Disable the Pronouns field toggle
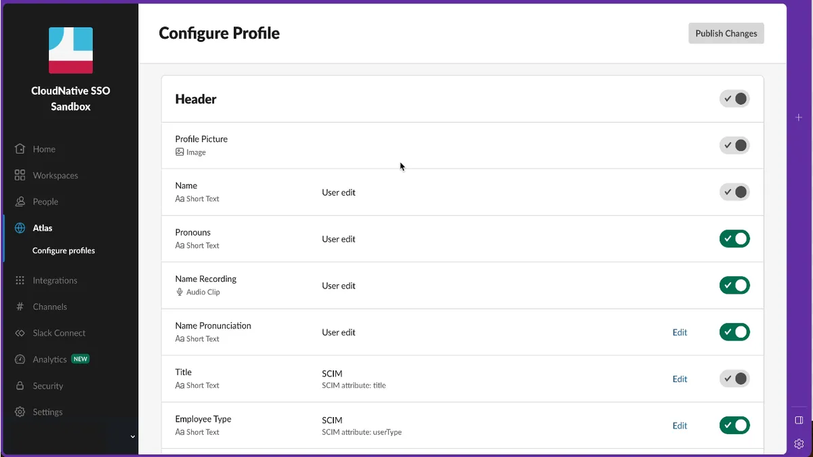This screenshot has width=813, height=457. (734, 239)
